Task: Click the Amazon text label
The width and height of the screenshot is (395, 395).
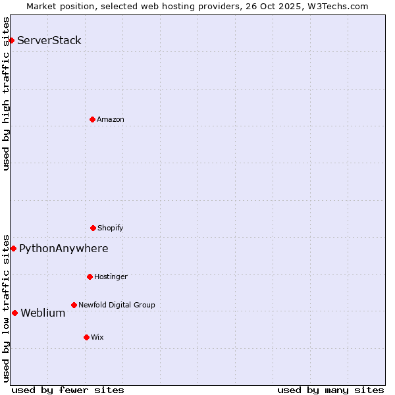Action: tap(111, 119)
